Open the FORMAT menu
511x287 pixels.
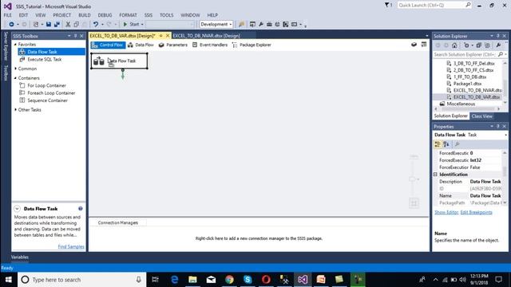[x=128, y=15]
